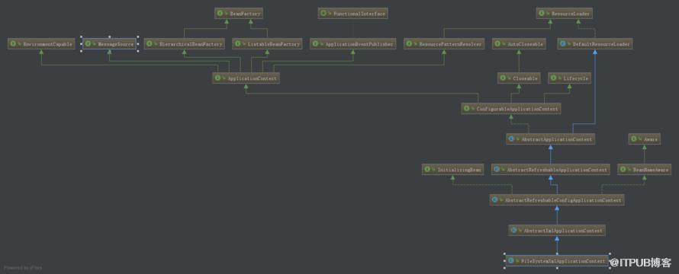The image size is (679, 274).
Task: Click the interface icon on the MessageSource node
Action: pos(88,43)
